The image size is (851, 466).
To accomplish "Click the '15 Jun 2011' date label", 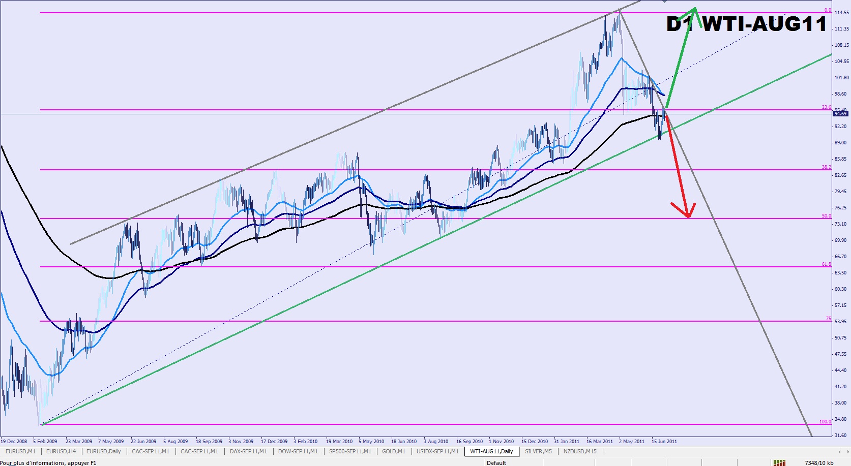I will click(664, 442).
